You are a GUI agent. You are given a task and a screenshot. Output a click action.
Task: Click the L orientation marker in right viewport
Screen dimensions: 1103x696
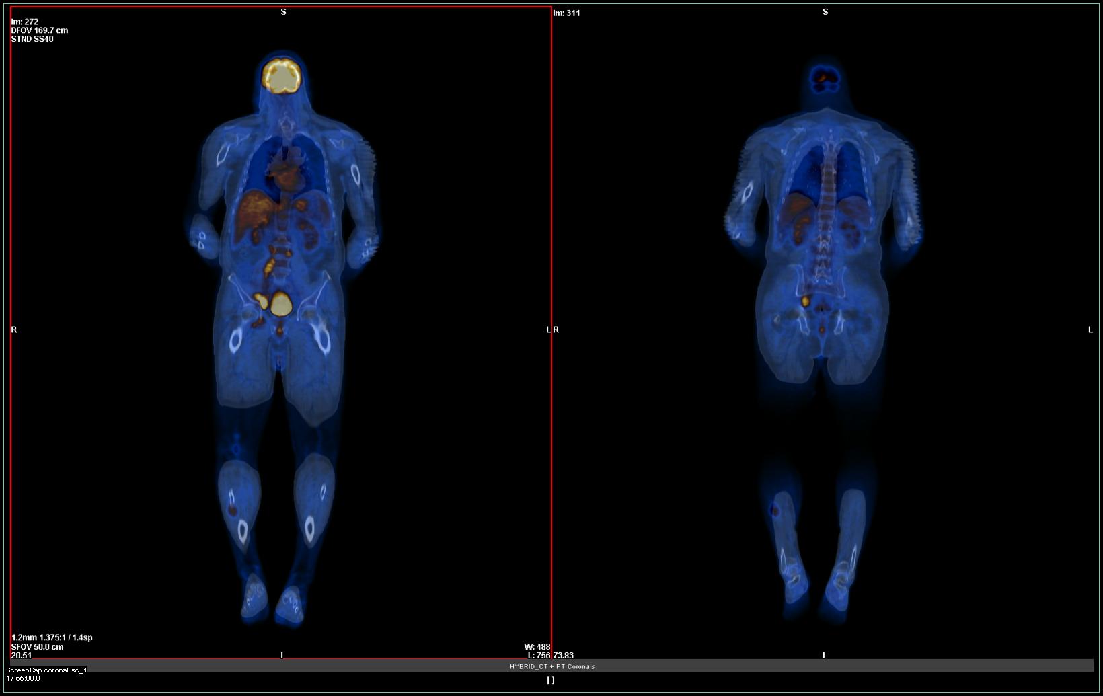coord(1090,330)
